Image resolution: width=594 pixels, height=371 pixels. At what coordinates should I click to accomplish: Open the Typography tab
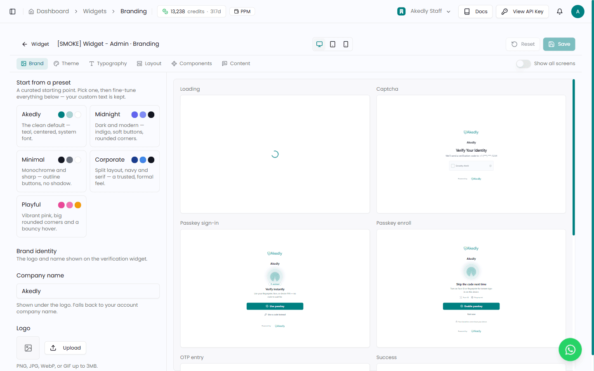pos(108,63)
